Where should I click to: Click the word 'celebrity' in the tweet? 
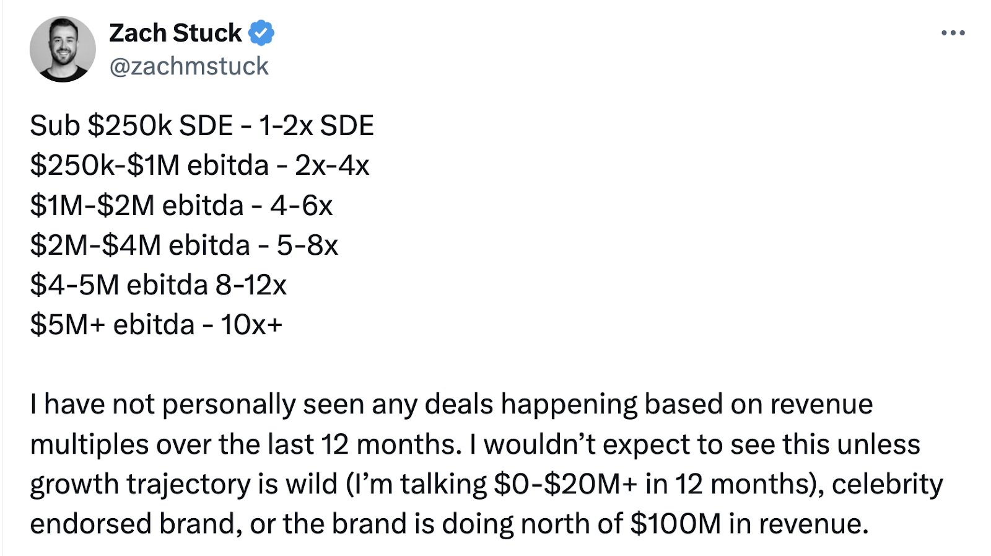tap(887, 484)
